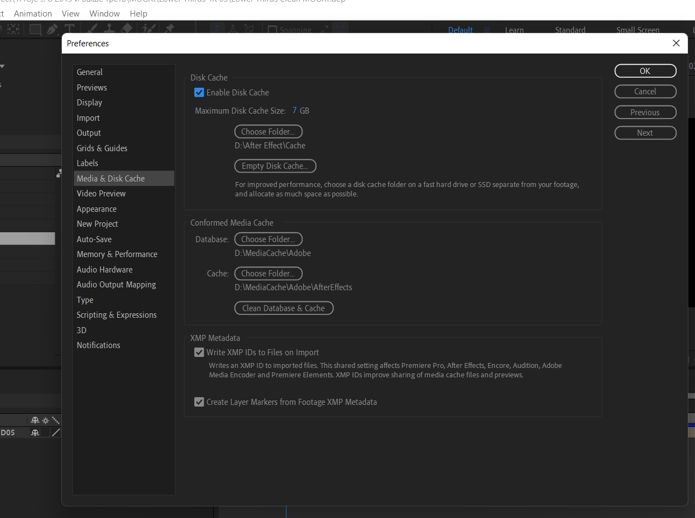This screenshot has width=695, height=518.
Task: Select the Type tool in toolbar
Action: click(x=70, y=29)
